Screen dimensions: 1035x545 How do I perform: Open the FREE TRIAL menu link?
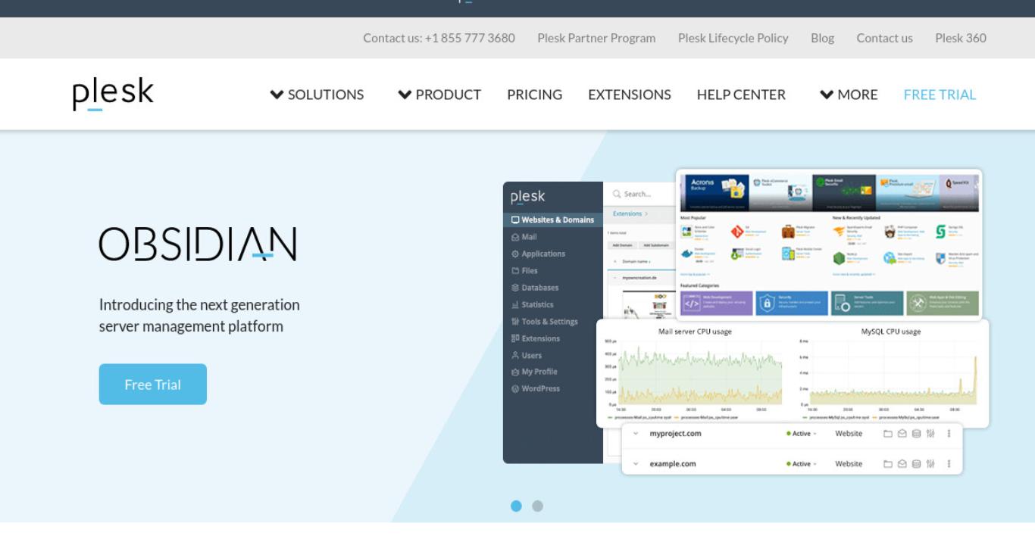point(940,95)
